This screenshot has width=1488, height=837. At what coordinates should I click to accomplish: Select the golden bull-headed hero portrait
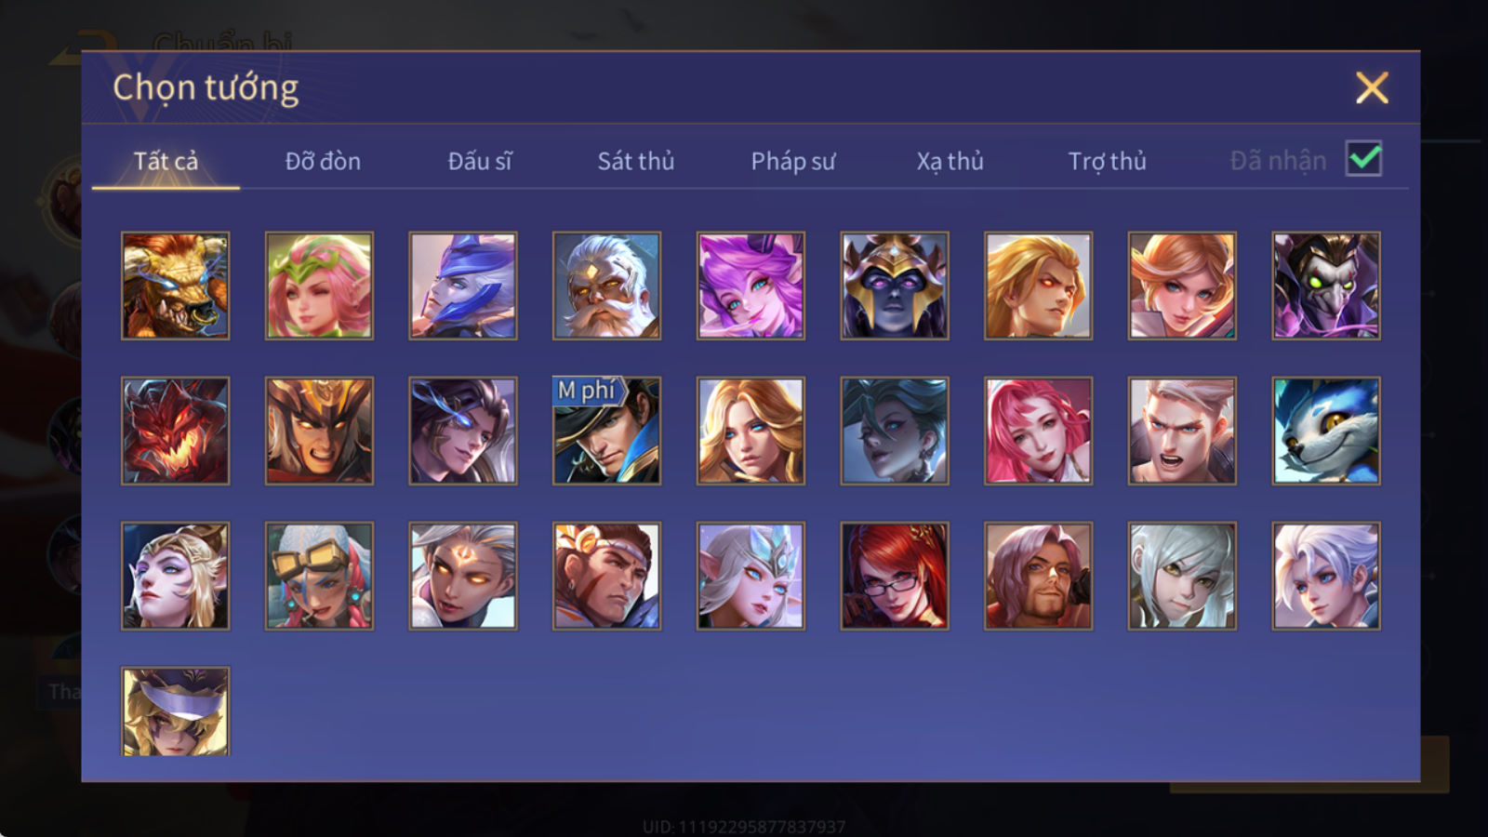pos(175,286)
